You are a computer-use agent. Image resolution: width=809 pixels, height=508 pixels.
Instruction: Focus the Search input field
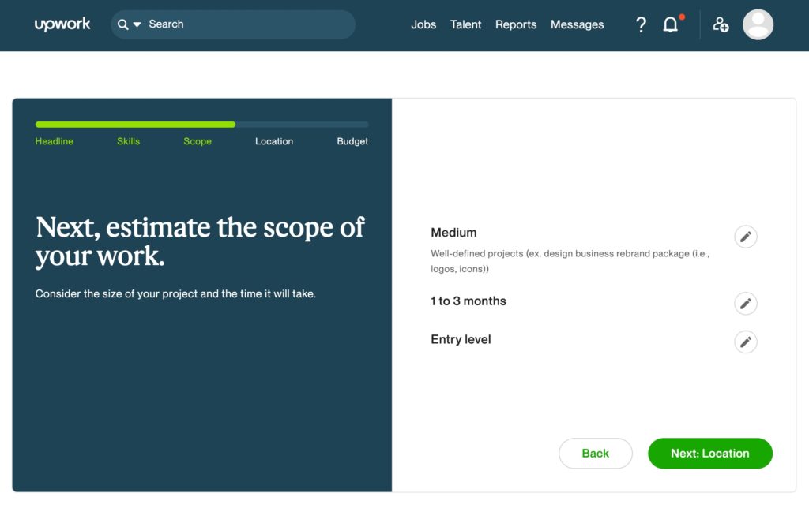coord(245,24)
